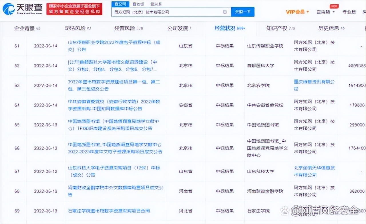This screenshot has width=366, height=224.
Task: Open the 专业版 menu item
Action: pos(349,12)
